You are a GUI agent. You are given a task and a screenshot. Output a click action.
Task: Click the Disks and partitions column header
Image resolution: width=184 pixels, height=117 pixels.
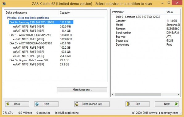tap(31, 13)
